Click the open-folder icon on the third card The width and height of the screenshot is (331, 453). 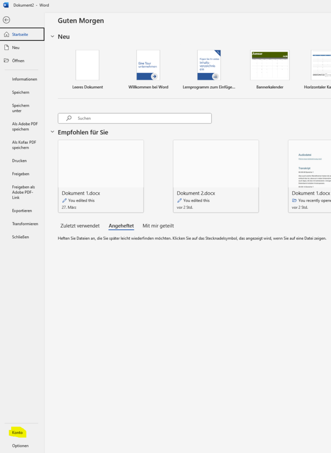click(294, 200)
